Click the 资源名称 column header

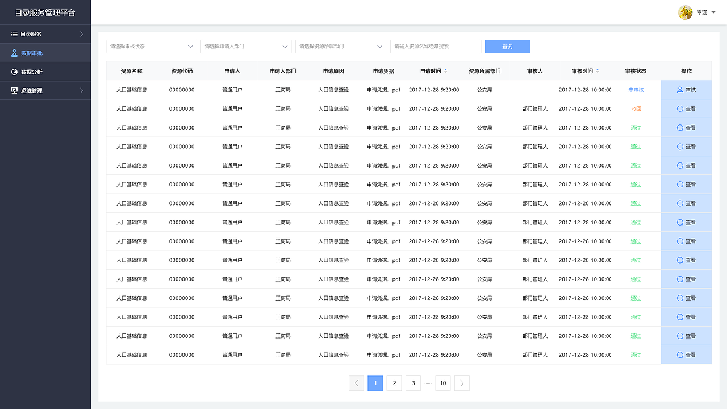(131, 71)
